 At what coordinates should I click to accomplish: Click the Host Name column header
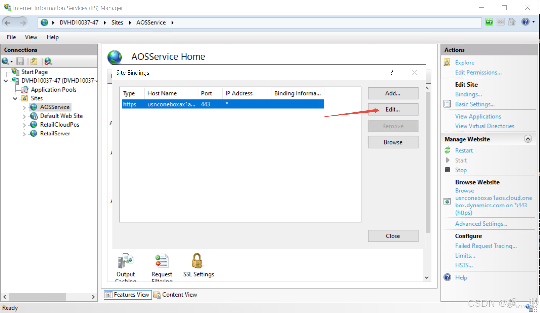tap(171, 93)
